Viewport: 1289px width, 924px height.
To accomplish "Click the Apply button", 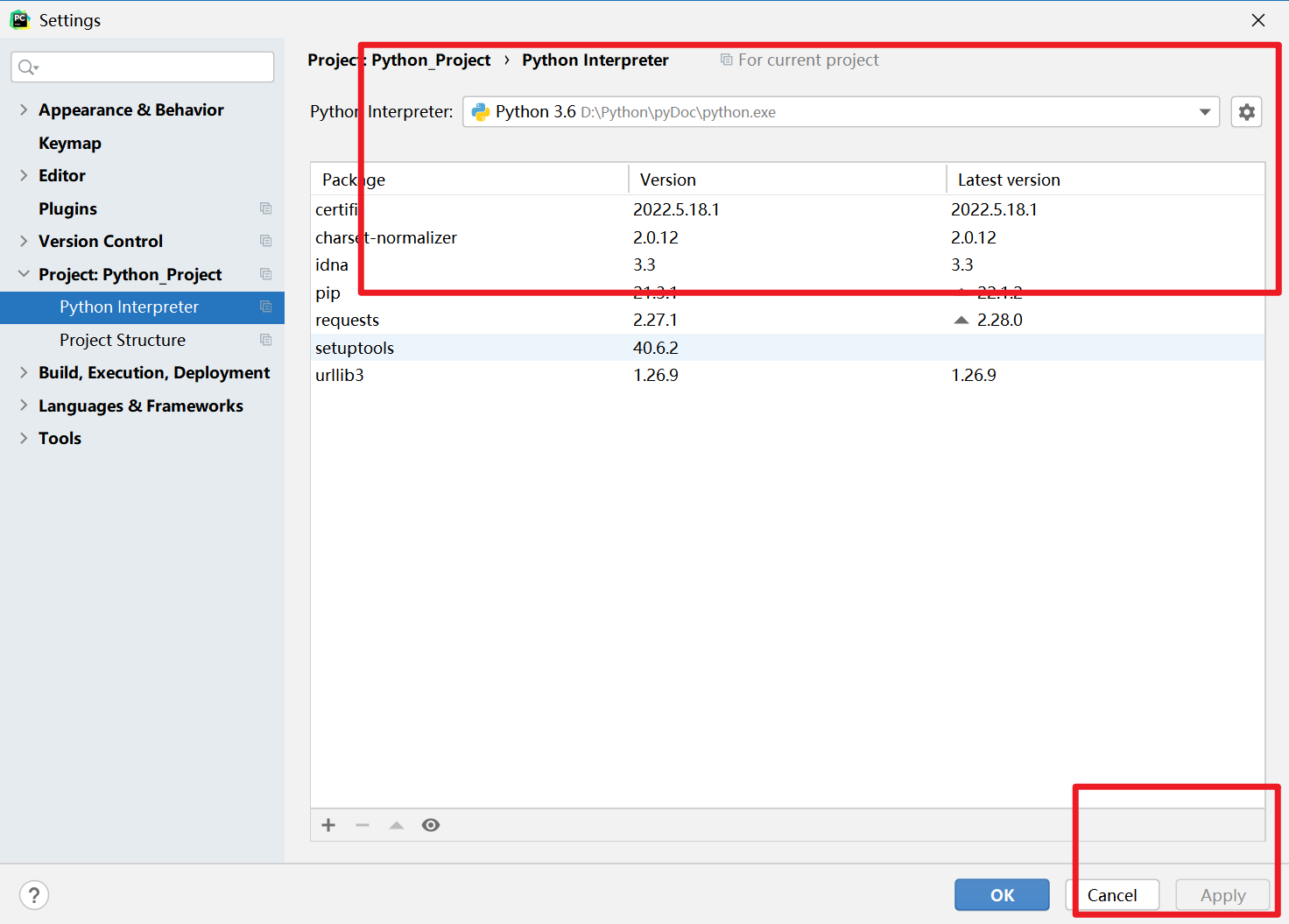I will click(1222, 895).
